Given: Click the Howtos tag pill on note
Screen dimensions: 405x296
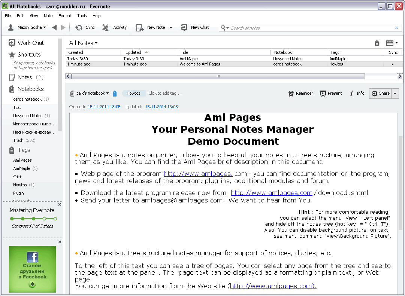Looking at the screenshot, I should click(133, 93).
